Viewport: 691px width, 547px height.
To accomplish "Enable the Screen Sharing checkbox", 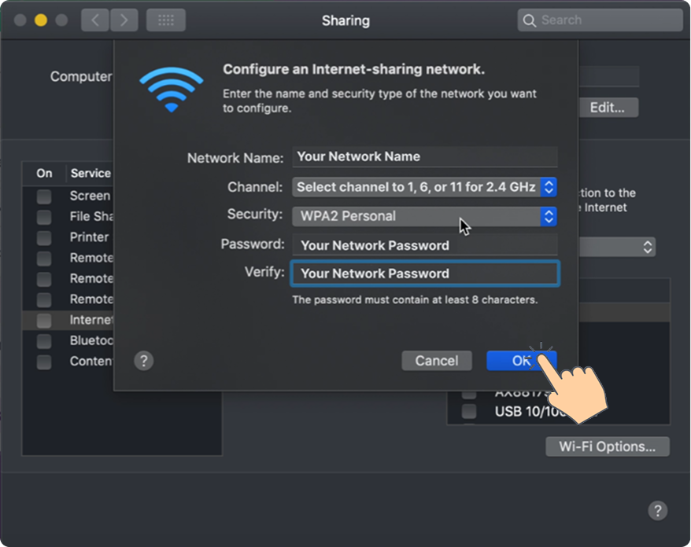I will pyautogui.click(x=43, y=196).
